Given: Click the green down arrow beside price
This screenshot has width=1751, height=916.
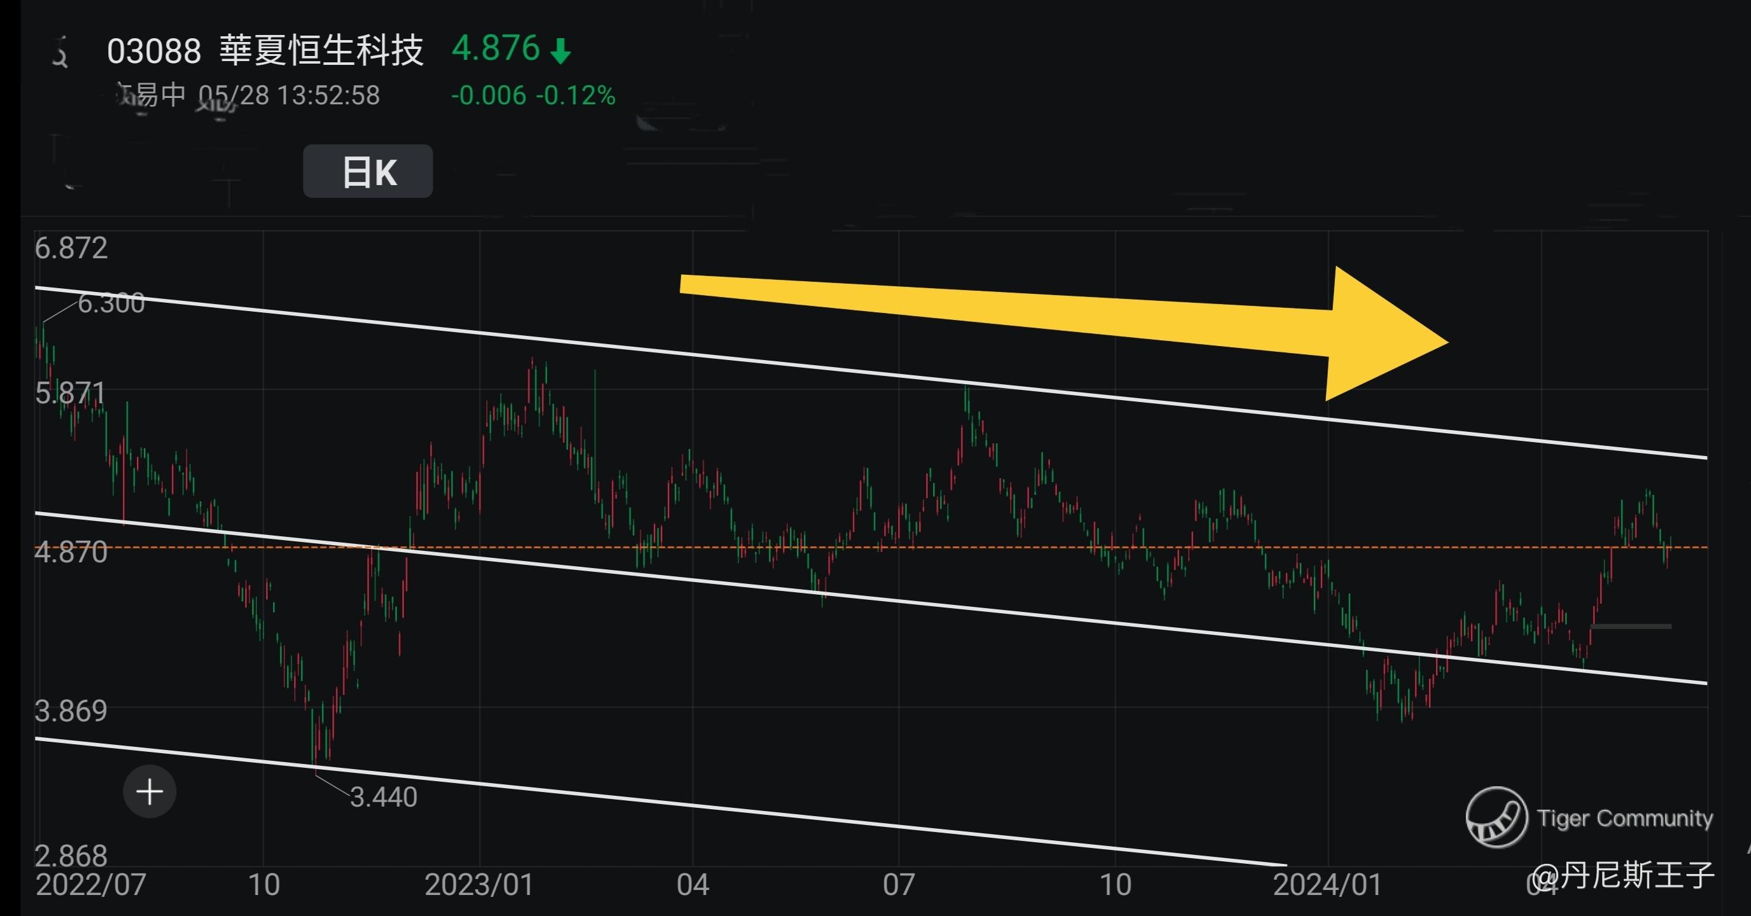Looking at the screenshot, I should point(561,51).
